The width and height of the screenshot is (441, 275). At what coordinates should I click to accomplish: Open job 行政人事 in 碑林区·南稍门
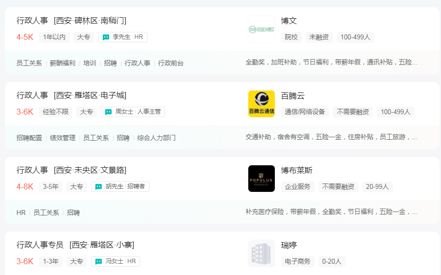71,21
